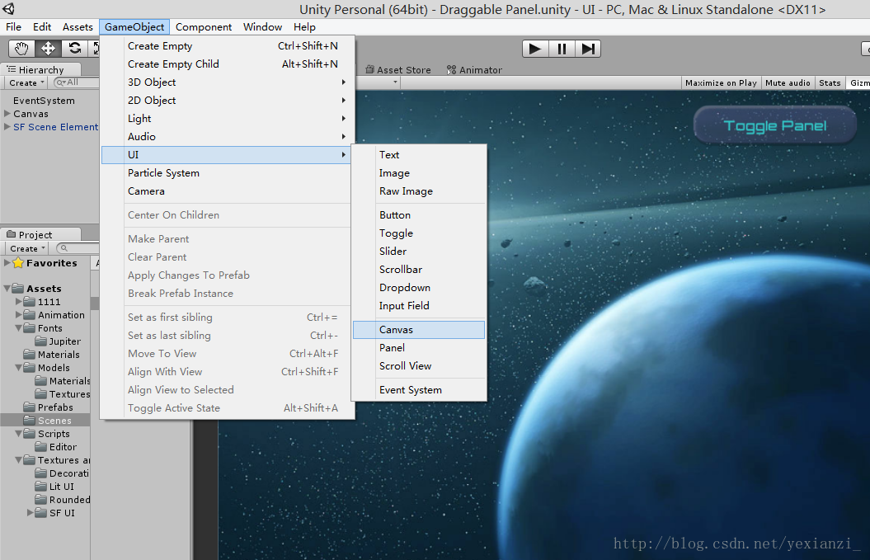
Task: Click the Jupiter folder icon
Action: pos(41,341)
